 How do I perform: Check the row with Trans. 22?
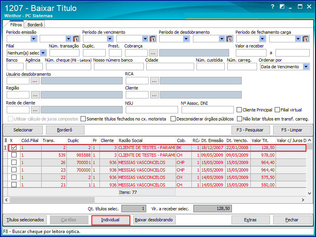coord(14,177)
